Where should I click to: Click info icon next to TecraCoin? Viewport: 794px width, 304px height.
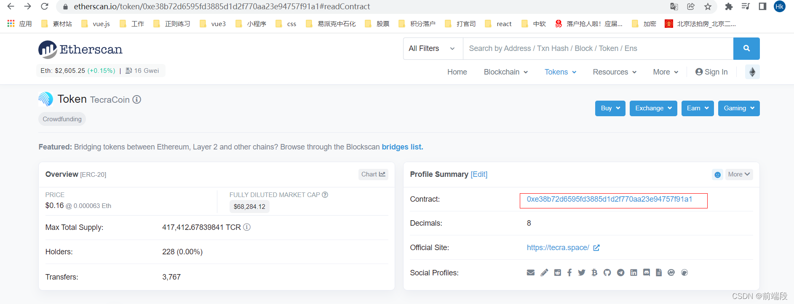click(137, 99)
